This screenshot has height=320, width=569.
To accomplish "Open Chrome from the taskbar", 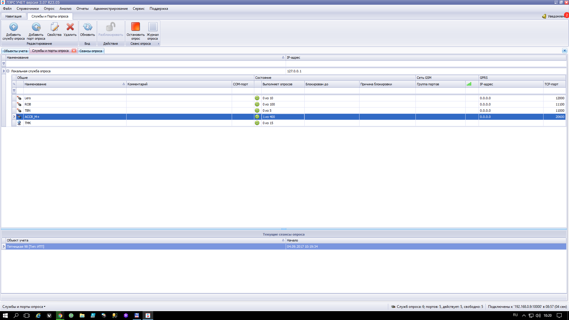I will (60, 316).
